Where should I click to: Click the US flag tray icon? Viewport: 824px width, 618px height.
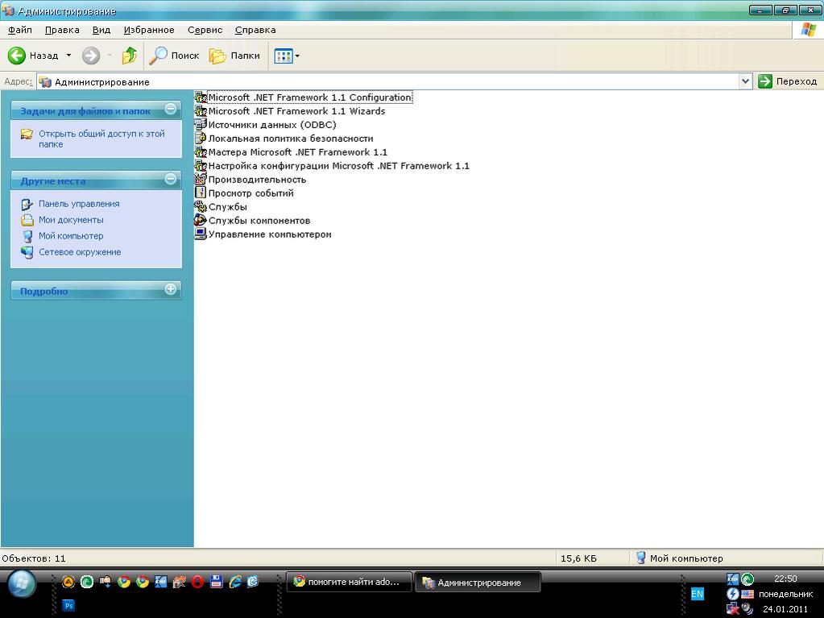747,595
